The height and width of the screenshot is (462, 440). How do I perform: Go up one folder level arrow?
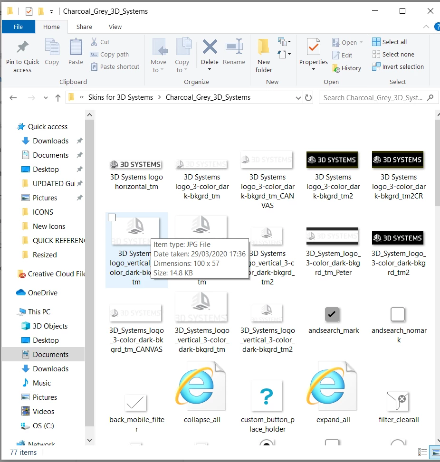coord(58,98)
